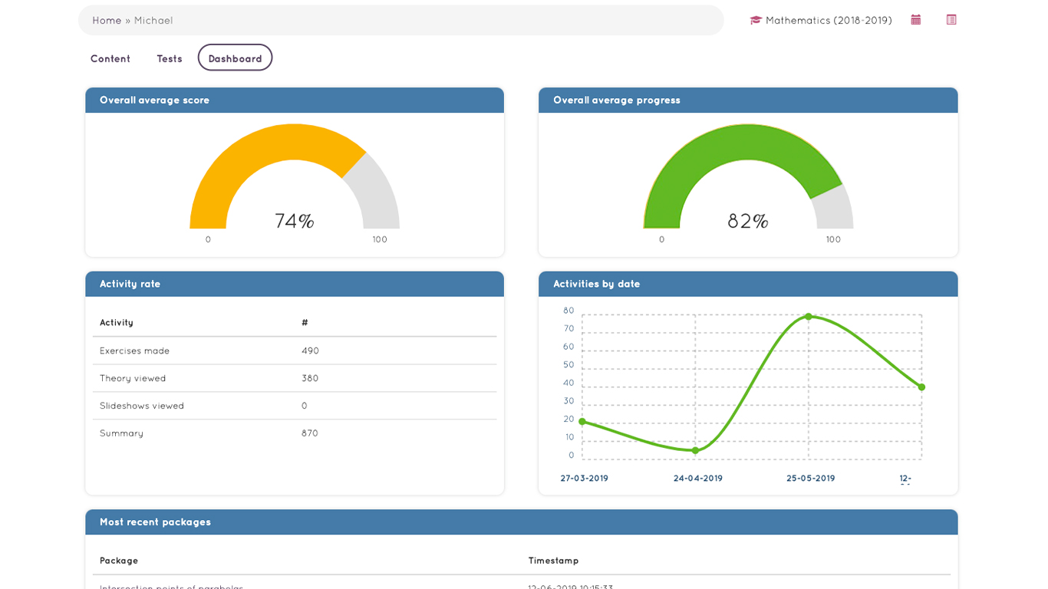Click the Activity column header
The image size is (1048, 589).
pos(117,323)
